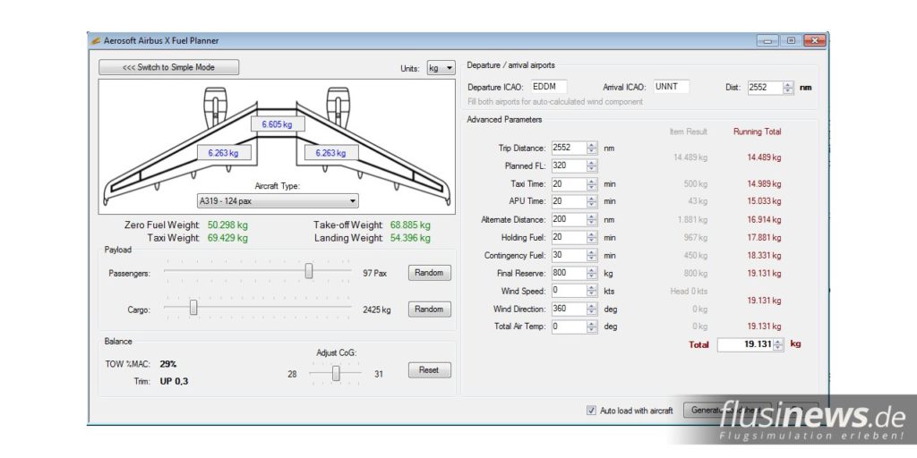
Task: Open the Units kg dropdown
Action: tap(441, 68)
